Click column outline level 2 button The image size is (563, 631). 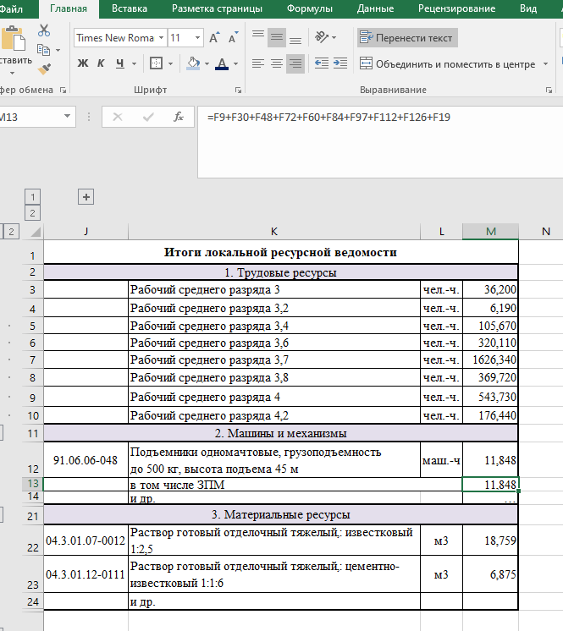coord(33,213)
